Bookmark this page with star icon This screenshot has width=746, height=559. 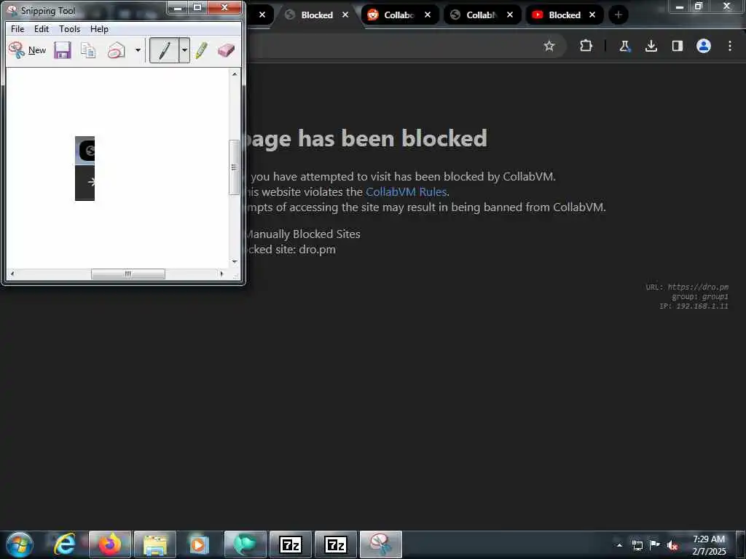tap(549, 46)
